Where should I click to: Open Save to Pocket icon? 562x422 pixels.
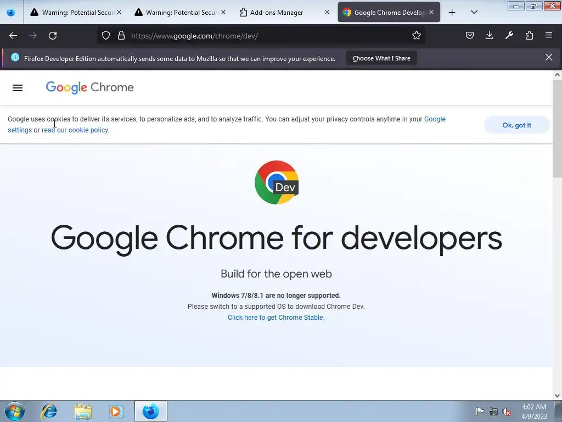pyautogui.click(x=470, y=35)
